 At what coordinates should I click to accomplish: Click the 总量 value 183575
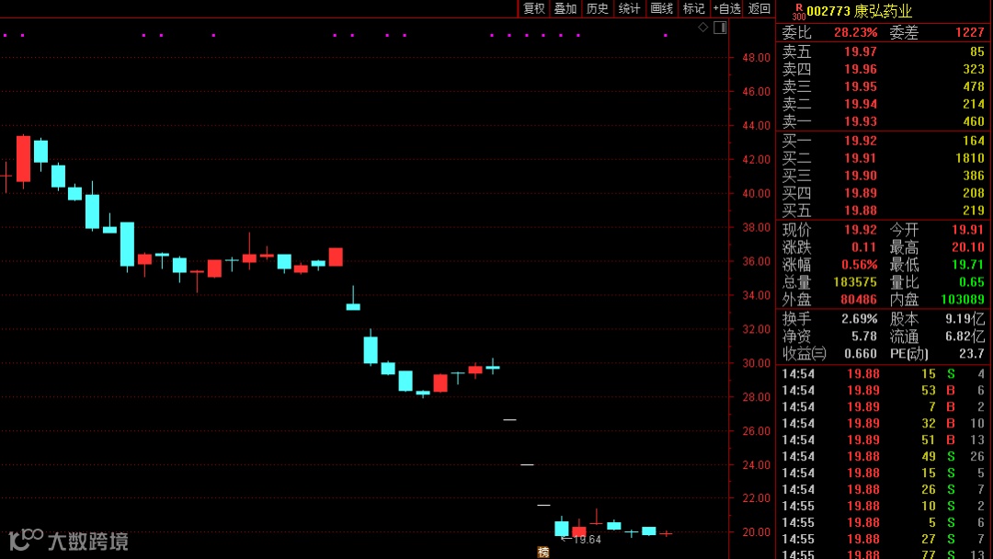pyautogui.click(x=855, y=282)
